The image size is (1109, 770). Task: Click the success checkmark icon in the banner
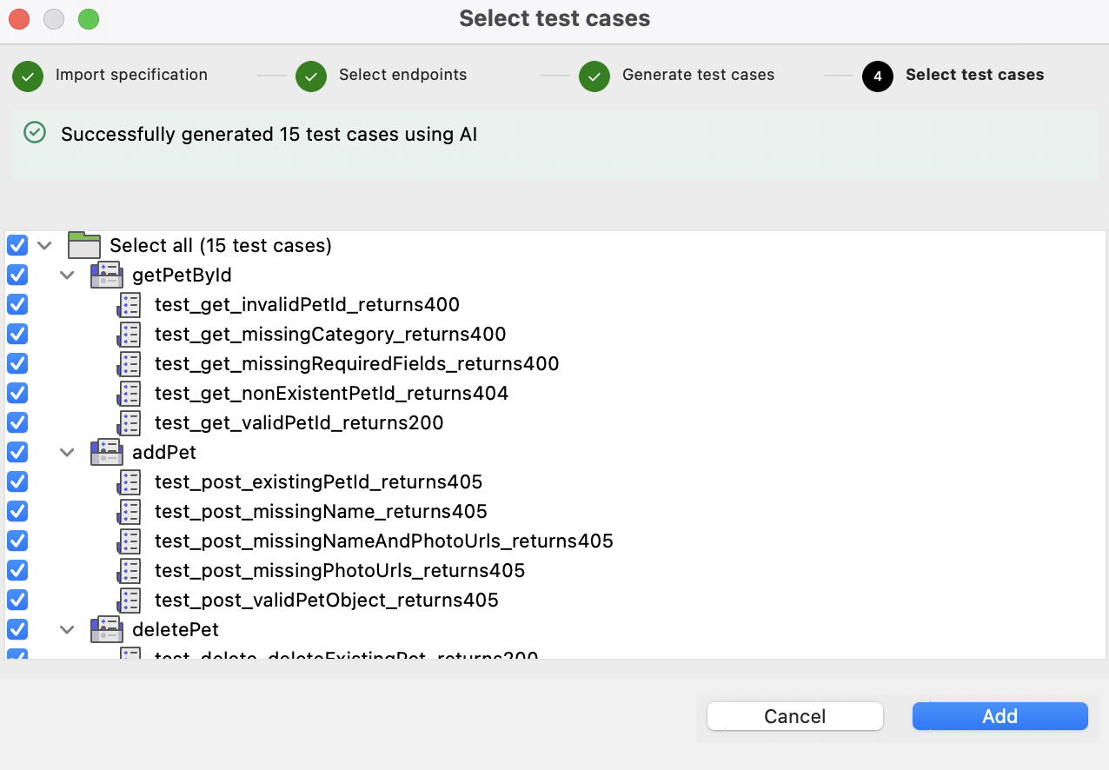(x=35, y=133)
